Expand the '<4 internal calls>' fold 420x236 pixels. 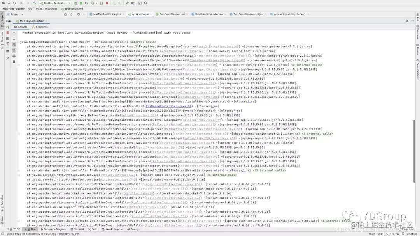click(140, 42)
